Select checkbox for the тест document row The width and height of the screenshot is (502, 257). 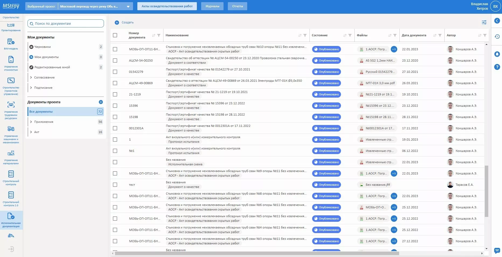pyautogui.click(x=115, y=185)
